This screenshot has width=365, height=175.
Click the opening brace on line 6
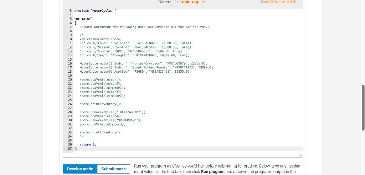(75, 23)
